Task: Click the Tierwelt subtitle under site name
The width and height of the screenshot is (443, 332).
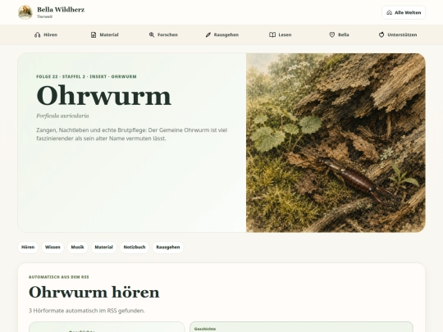Action: click(44, 16)
